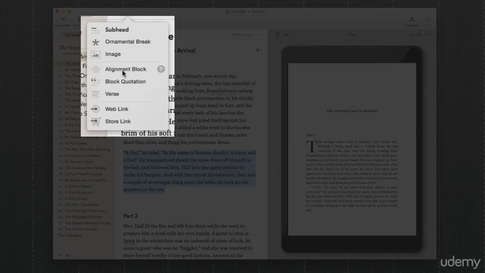The height and width of the screenshot is (273, 485).
Task: Open chapter At Port Stowe
Action: (76, 143)
